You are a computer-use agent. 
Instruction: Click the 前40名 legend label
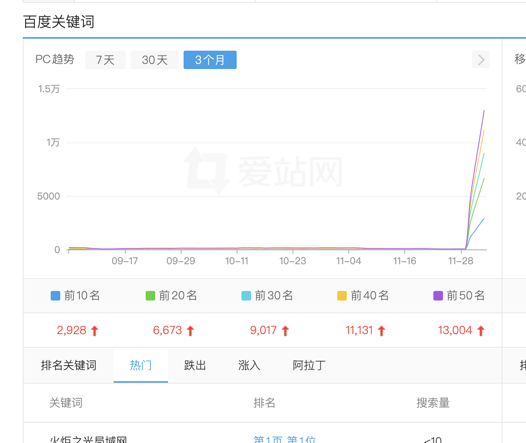pos(370,296)
